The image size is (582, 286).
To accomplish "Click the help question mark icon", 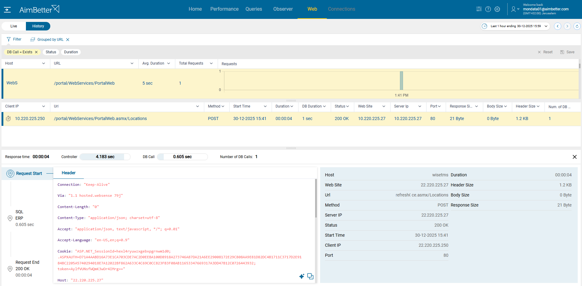I will click(488, 9).
